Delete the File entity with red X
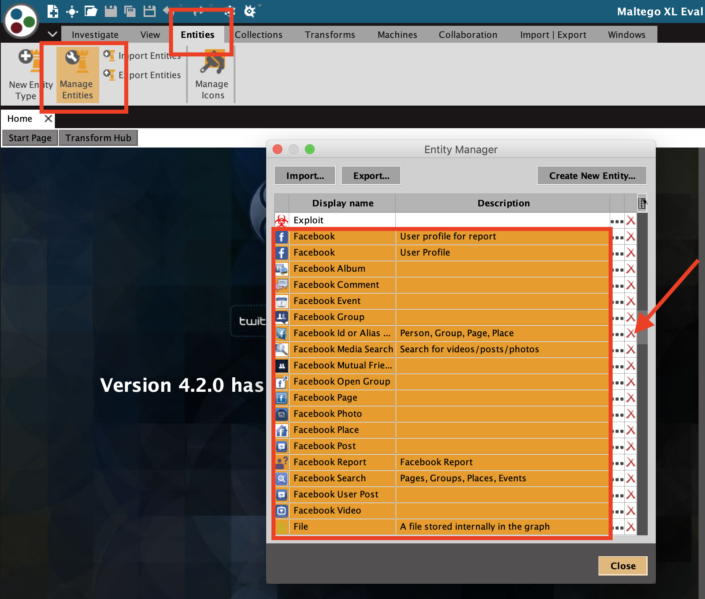The width and height of the screenshot is (705, 599). 631,527
